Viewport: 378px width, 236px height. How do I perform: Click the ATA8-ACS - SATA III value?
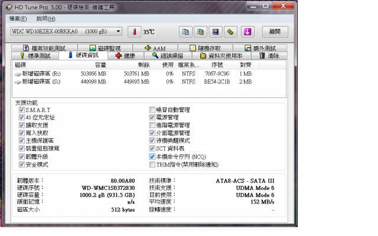coord(245,181)
